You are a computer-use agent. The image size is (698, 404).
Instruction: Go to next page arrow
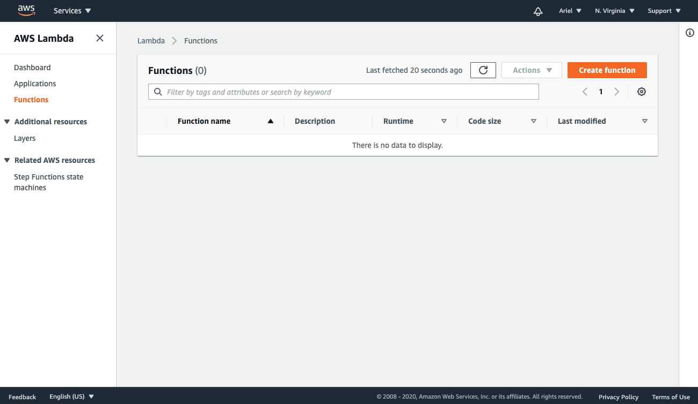pyautogui.click(x=617, y=92)
